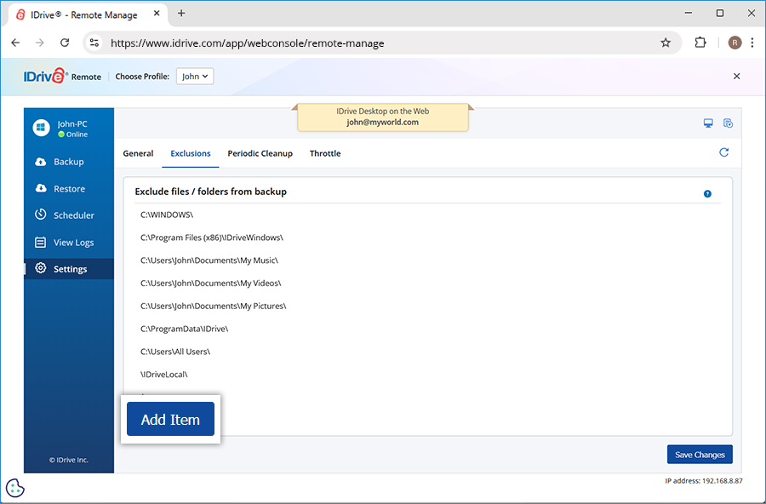Select Settings in the sidebar

[69, 269]
